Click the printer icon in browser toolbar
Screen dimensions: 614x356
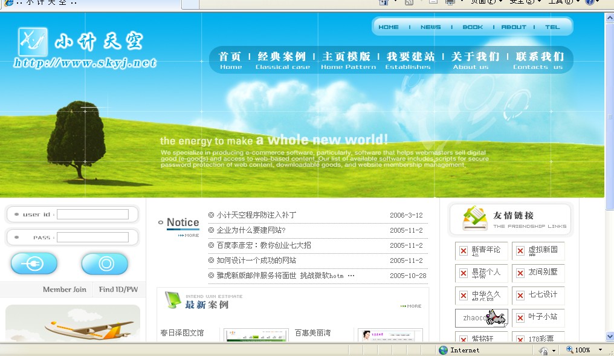click(450, 2)
